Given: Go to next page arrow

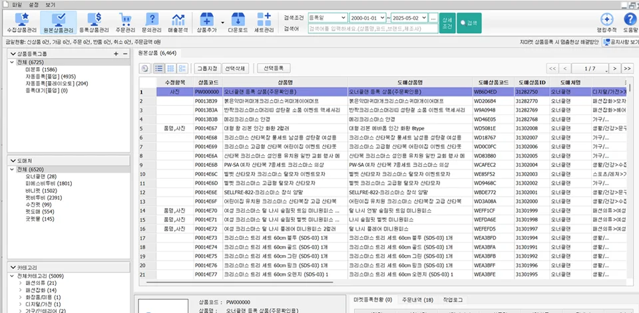Looking at the screenshot, I should 614,68.
